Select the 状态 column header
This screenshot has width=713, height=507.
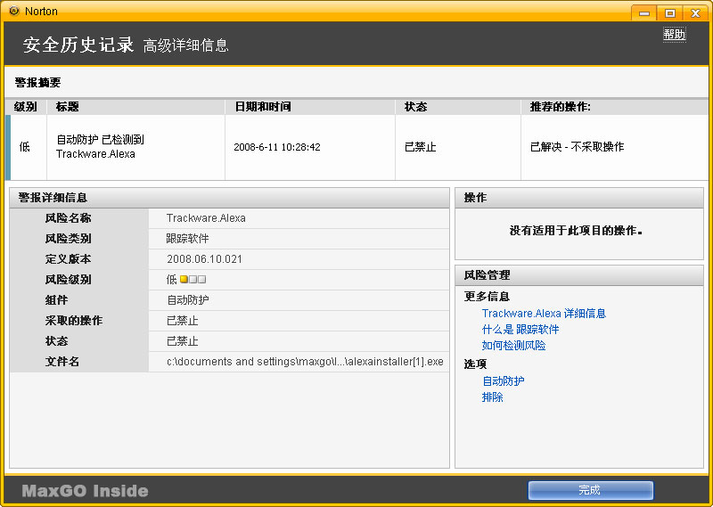[458, 107]
